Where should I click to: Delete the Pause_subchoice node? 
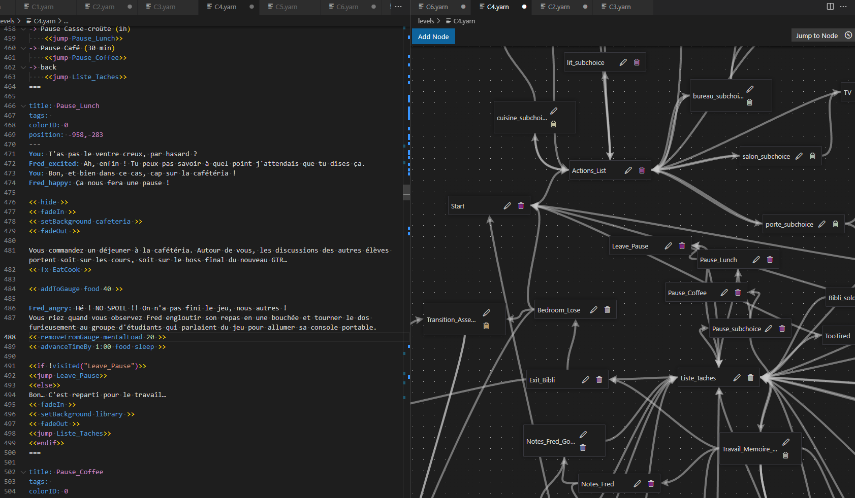click(782, 329)
